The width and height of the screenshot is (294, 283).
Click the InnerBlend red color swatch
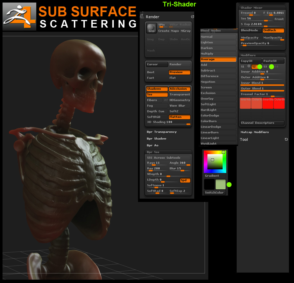[268, 103]
